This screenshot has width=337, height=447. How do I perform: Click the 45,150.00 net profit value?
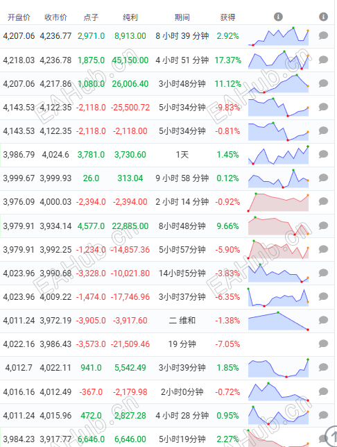point(130,60)
